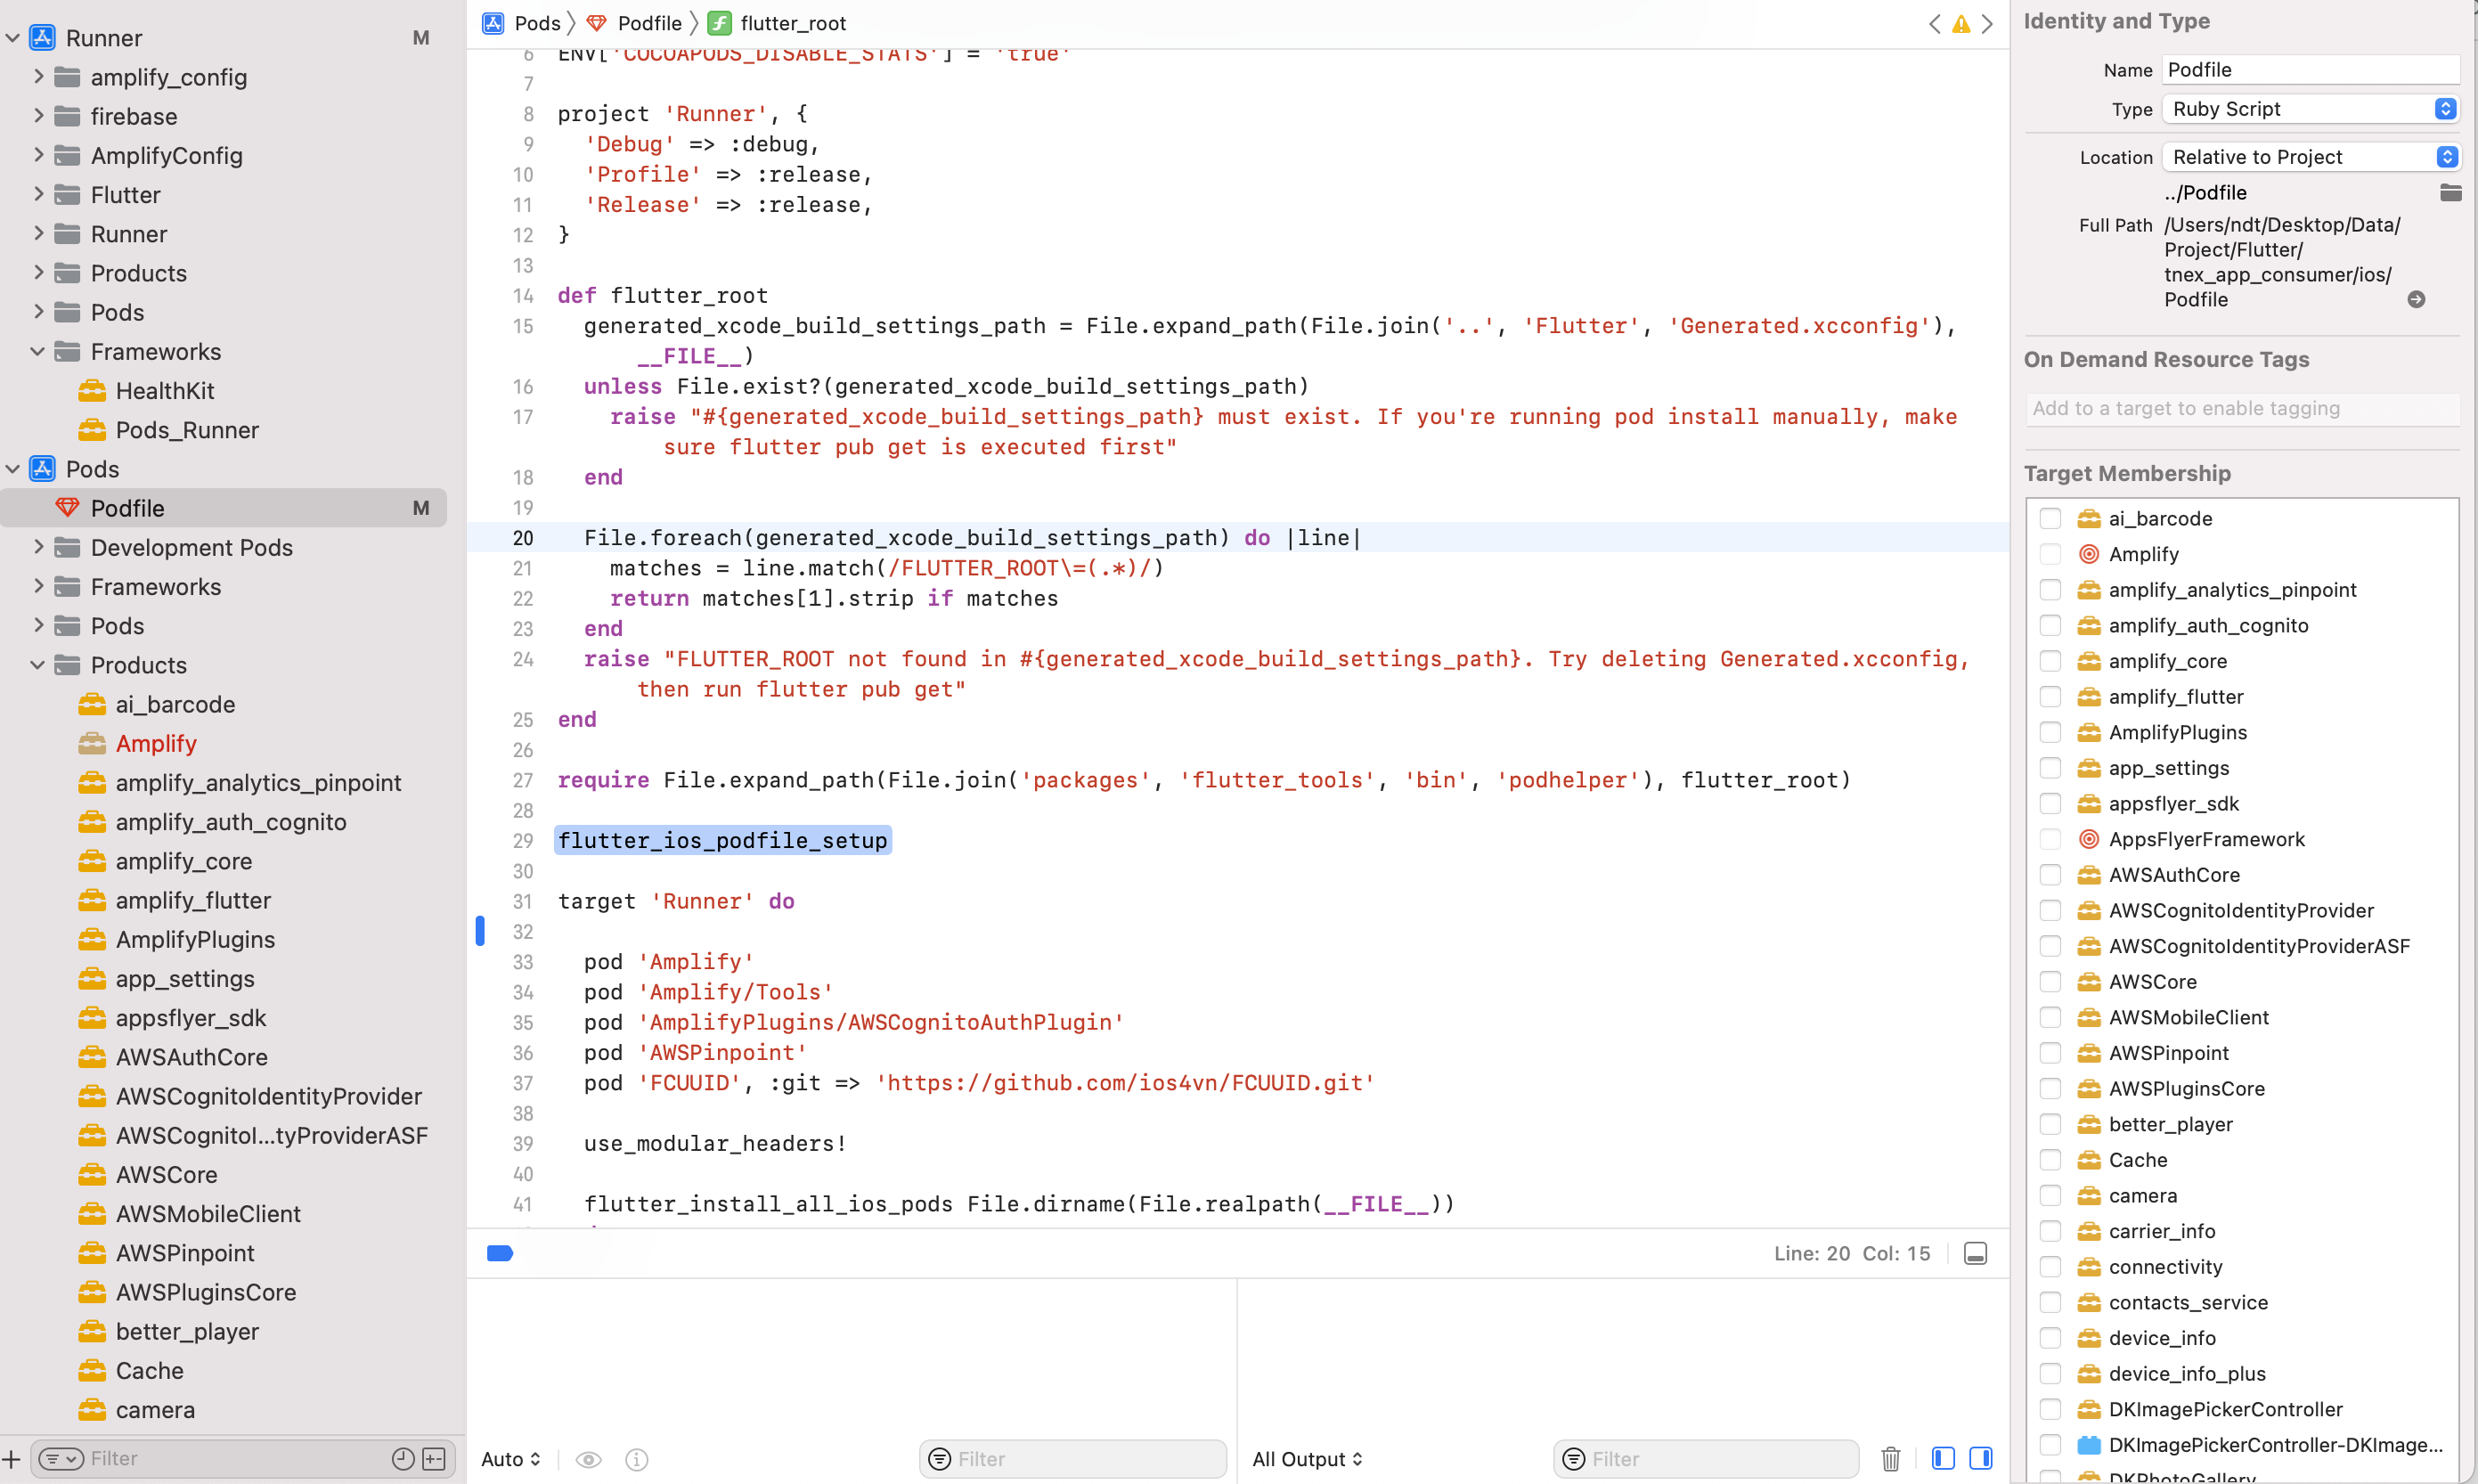Select the red Amplify product

pyautogui.click(x=155, y=743)
